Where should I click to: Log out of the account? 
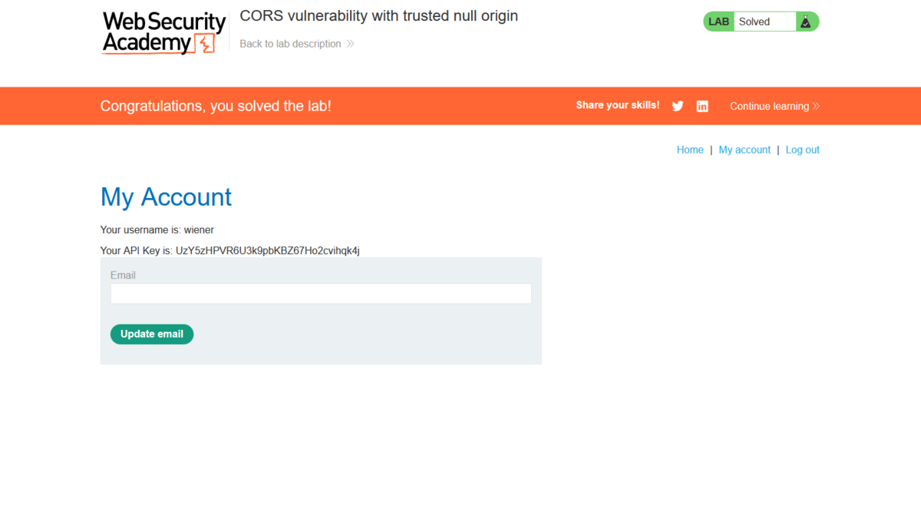[802, 150]
